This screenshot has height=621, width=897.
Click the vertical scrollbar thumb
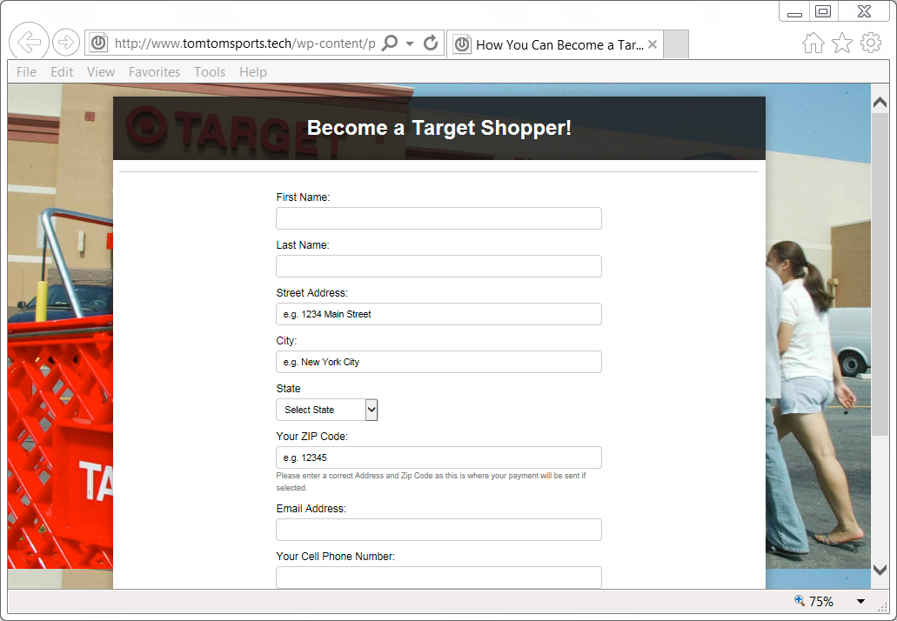pyautogui.click(x=880, y=275)
